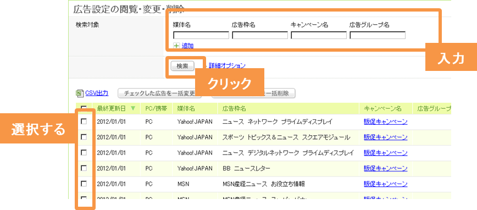This screenshot has height=210, width=477.
Task: Click the PC/携帯 column header
Action: tap(156, 108)
